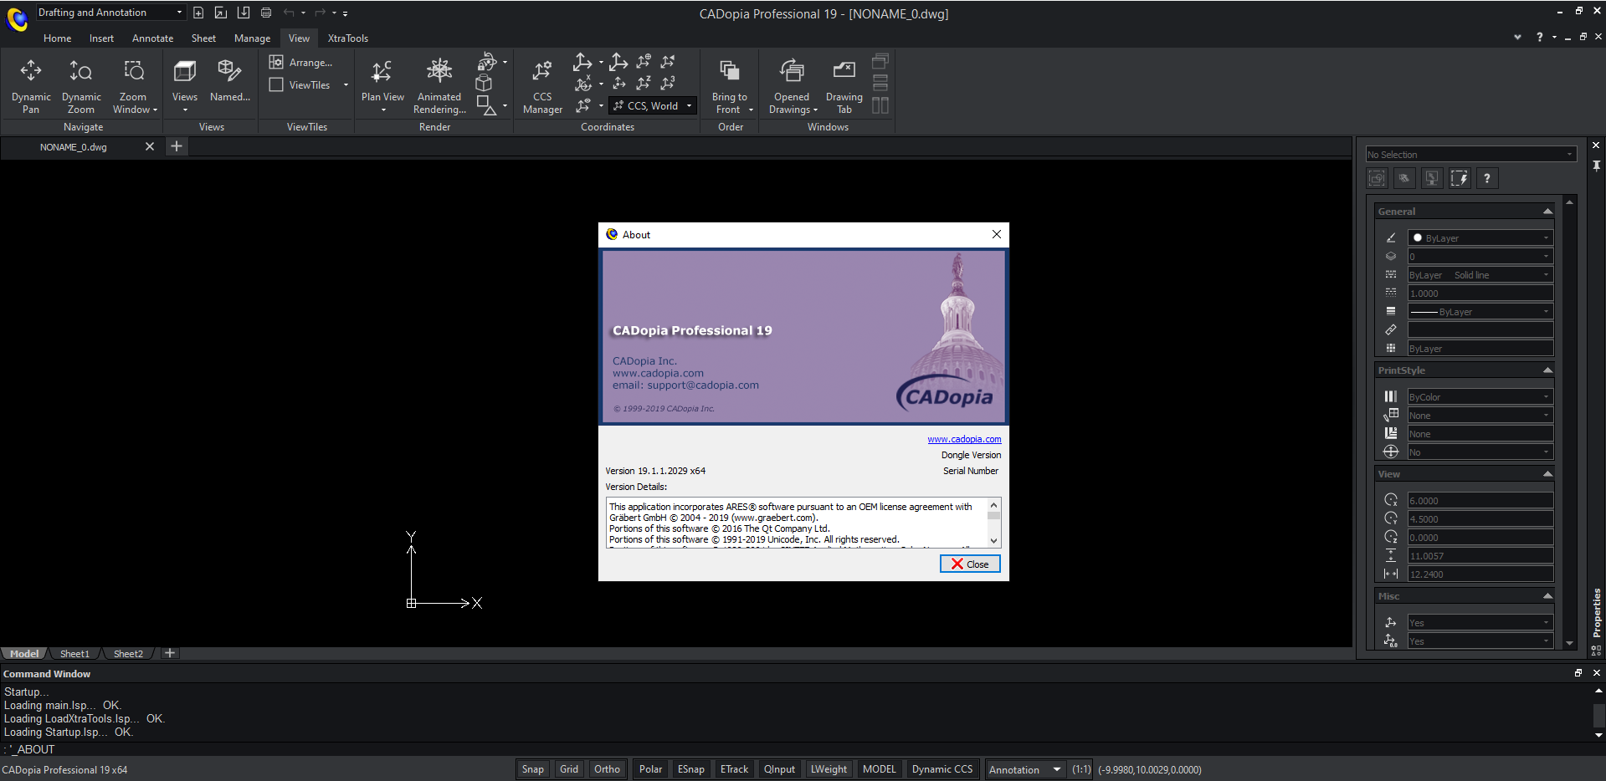Open the Sheet1 layout tab
The height and width of the screenshot is (781, 1606).
pyautogui.click(x=74, y=653)
